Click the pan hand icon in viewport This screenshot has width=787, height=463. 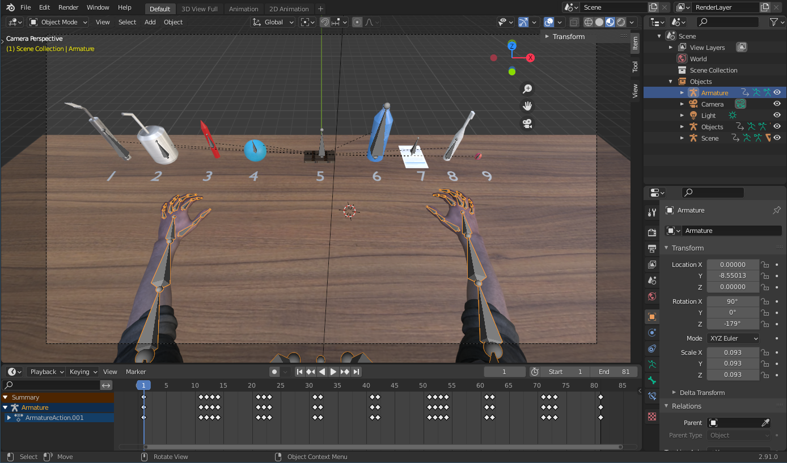tap(527, 106)
